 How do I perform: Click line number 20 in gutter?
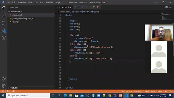click(x=60, y=47)
